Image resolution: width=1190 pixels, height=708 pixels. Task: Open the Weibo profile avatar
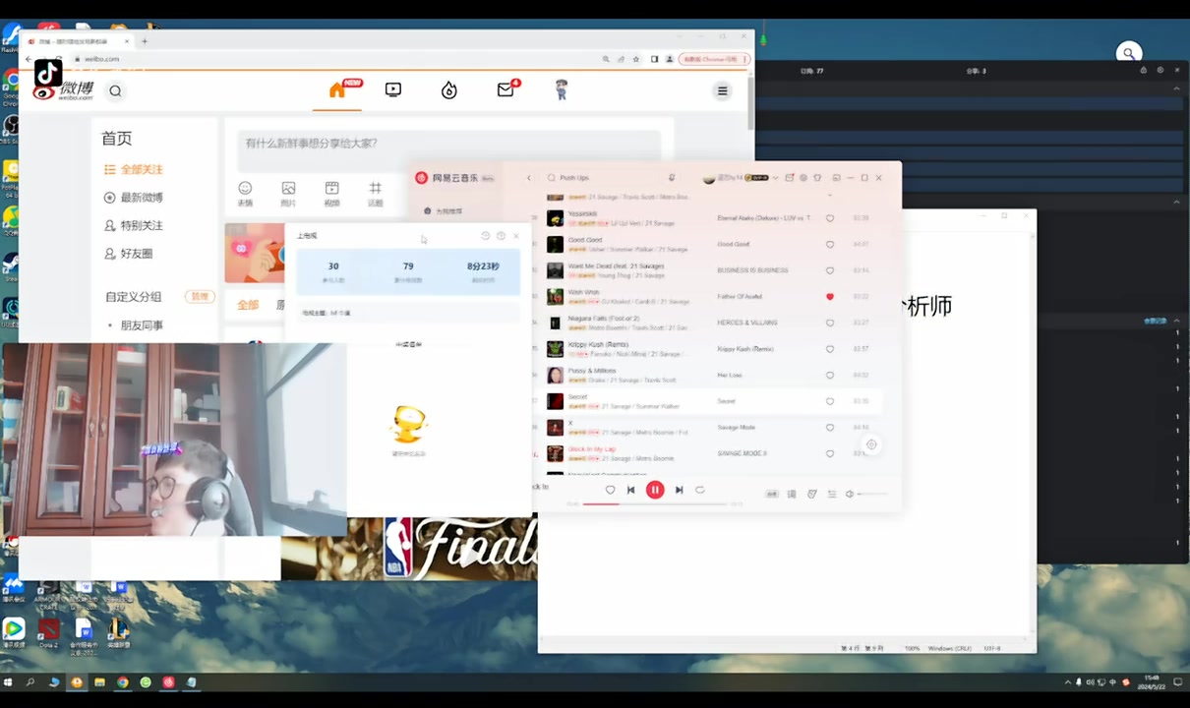(562, 90)
